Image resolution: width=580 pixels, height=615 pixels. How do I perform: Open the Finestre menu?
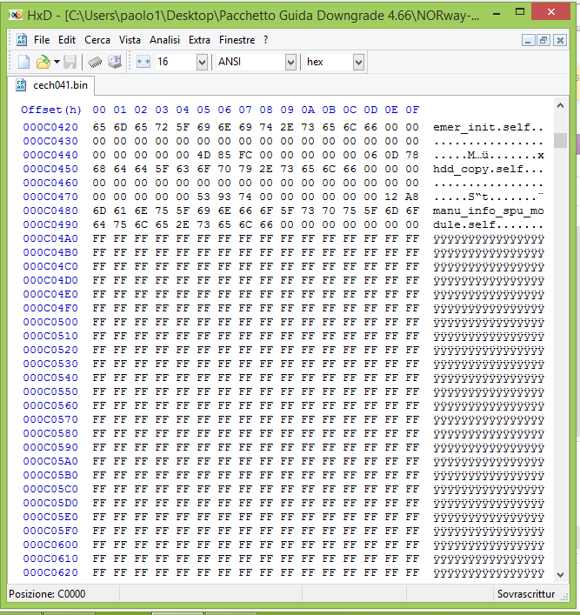(x=237, y=40)
